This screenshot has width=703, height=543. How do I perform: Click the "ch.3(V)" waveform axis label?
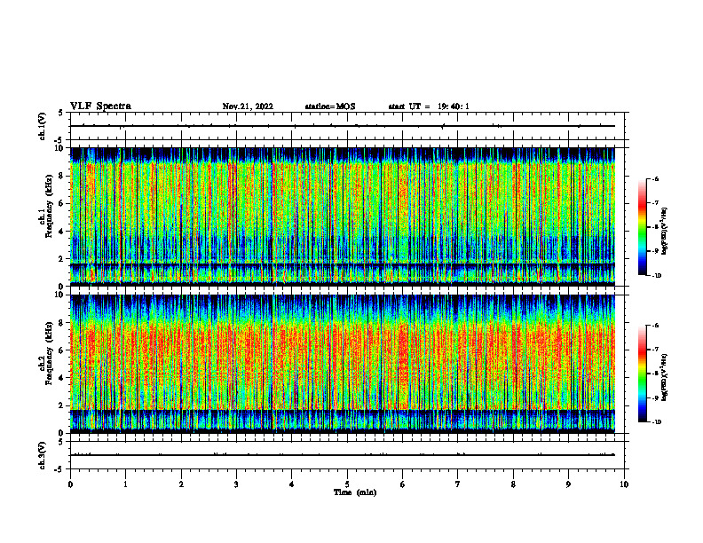(42, 455)
